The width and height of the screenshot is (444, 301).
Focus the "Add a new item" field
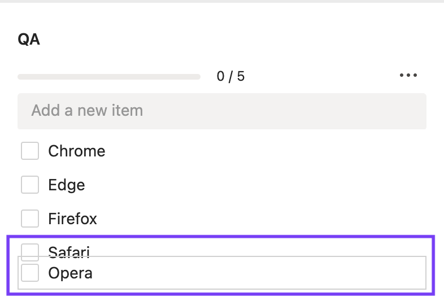[221, 110]
